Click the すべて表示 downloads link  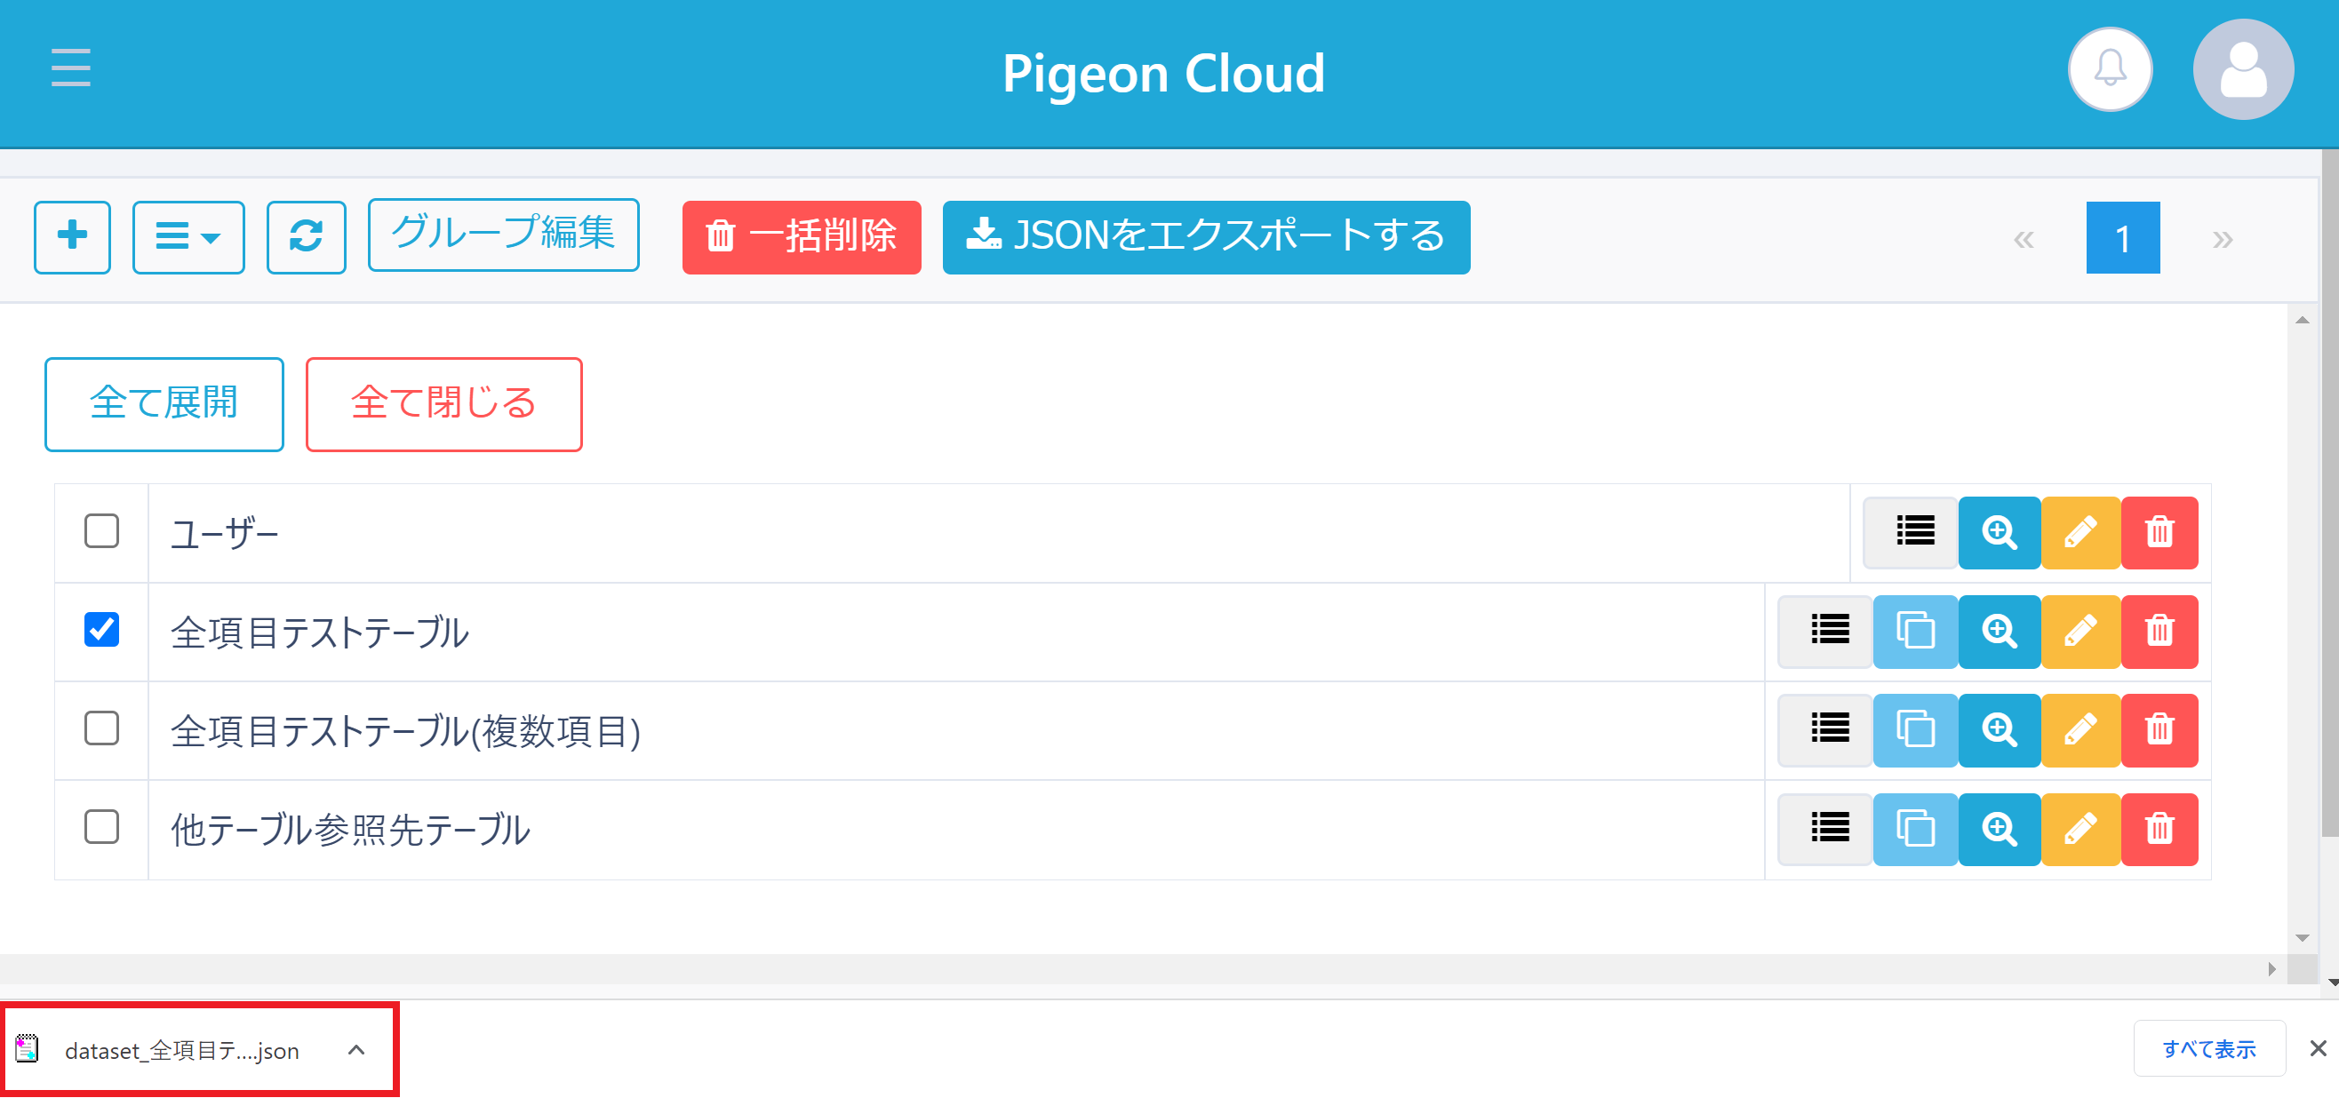click(2208, 1049)
